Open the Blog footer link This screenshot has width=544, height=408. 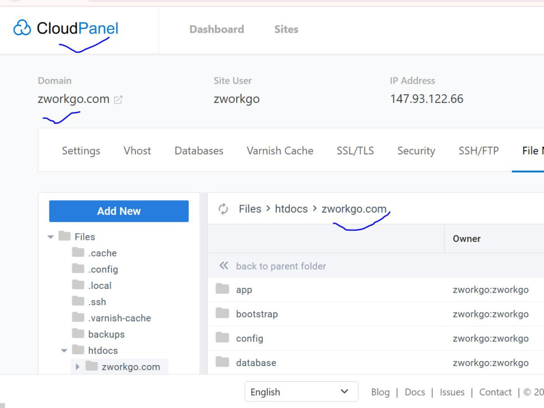pos(380,392)
